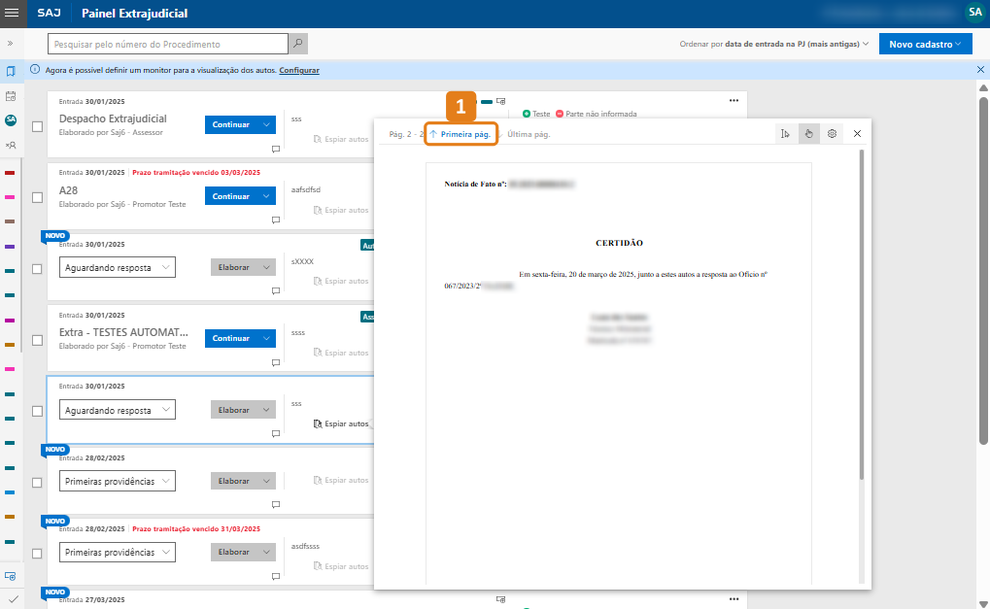Viewport: 990px width, 609px height.
Task: Click the search magnifier button
Action: point(298,44)
